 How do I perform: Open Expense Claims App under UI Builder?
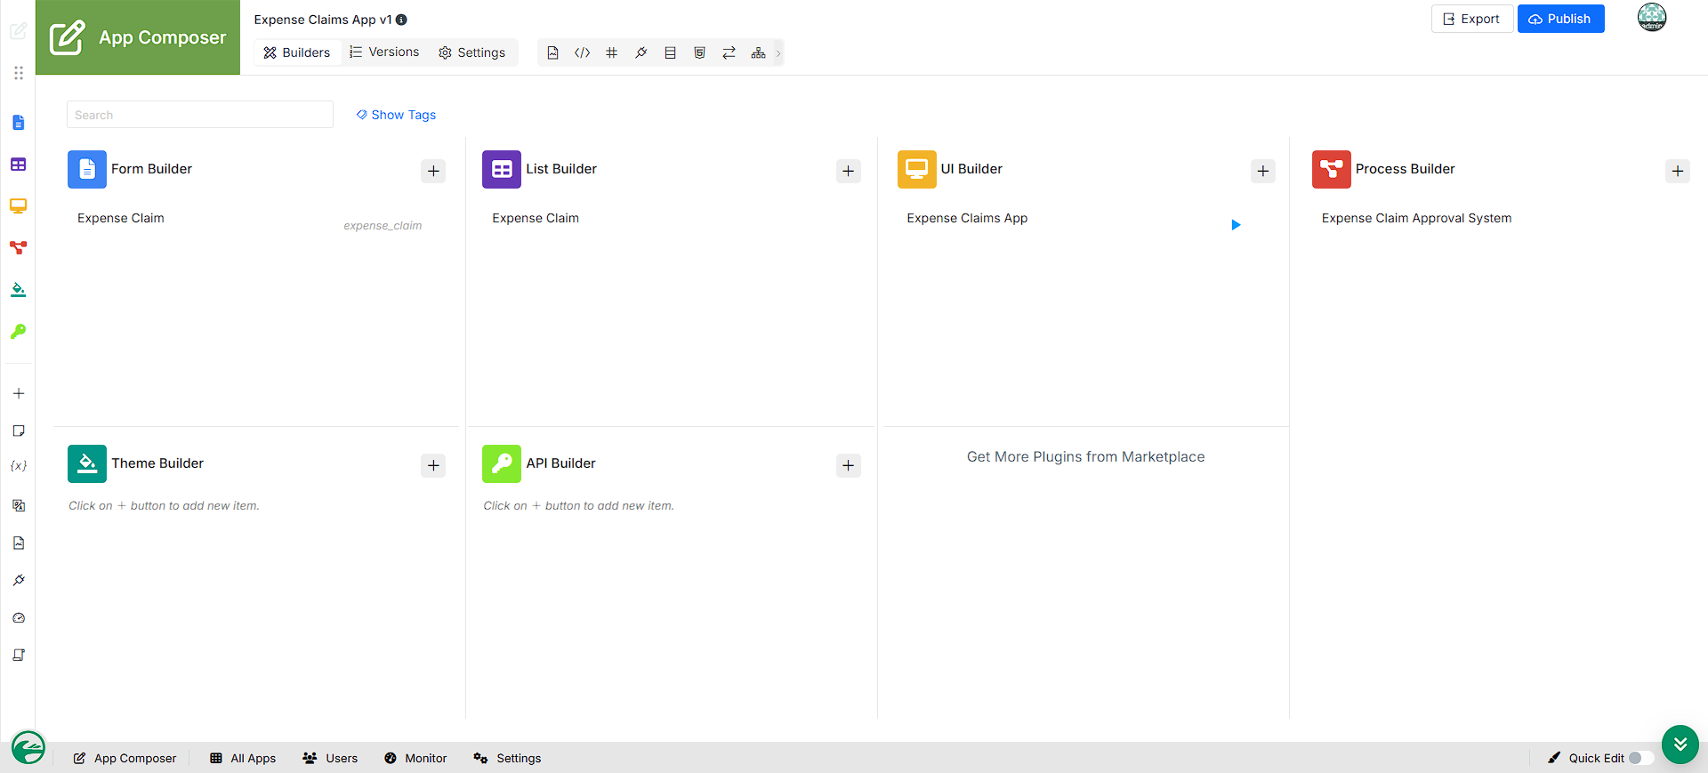(967, 218)
